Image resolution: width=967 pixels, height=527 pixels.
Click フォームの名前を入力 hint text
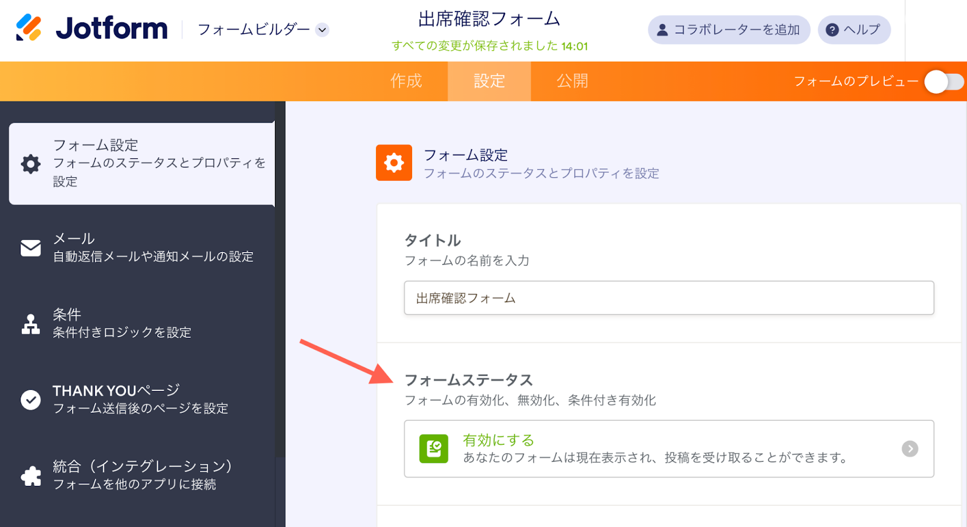click(467, 260)
